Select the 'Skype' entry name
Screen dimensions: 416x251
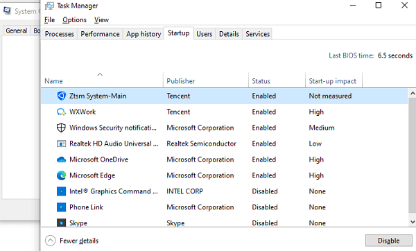click(78, 223)
